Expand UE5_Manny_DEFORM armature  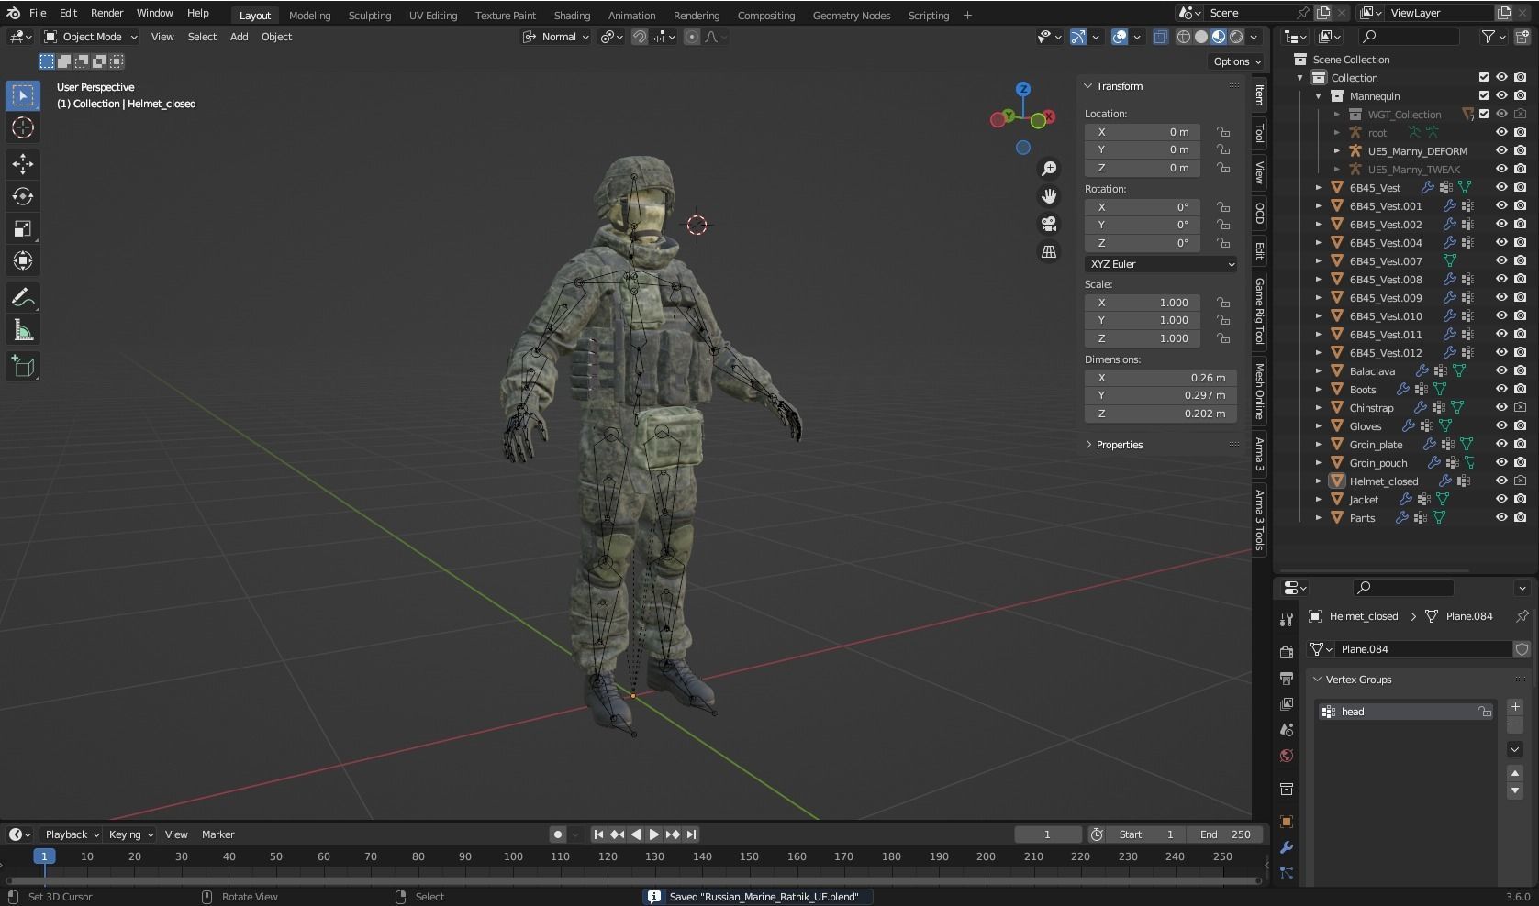coord(1337,151)
